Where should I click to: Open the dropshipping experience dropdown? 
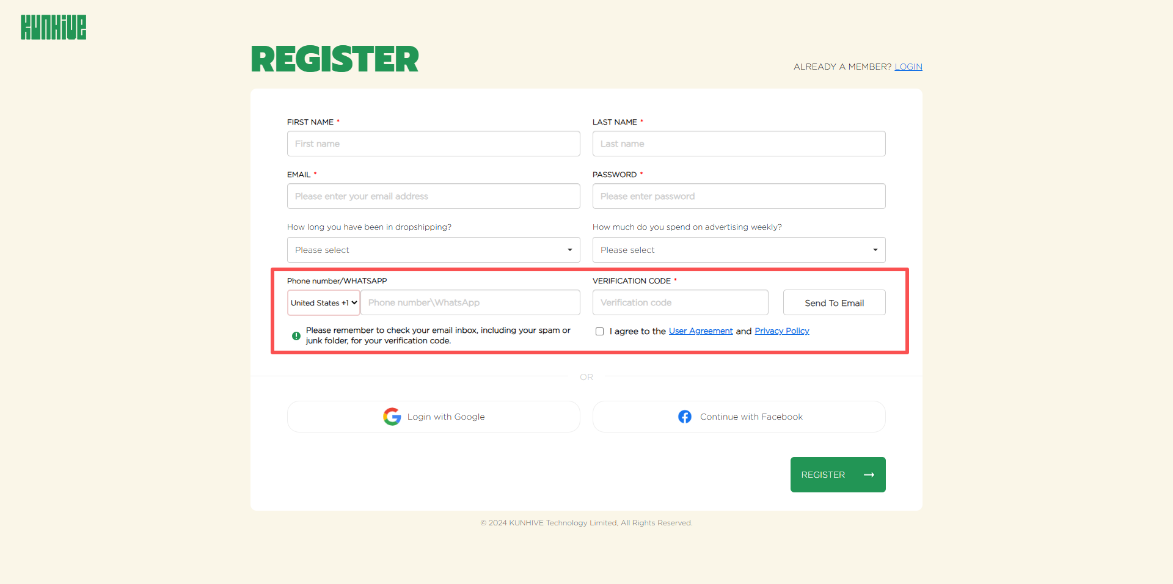(x=433, y=250)
